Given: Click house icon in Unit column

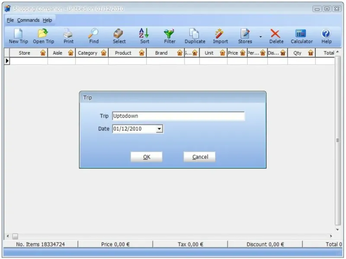Looking at the screenshot, I should pos(222,53).
